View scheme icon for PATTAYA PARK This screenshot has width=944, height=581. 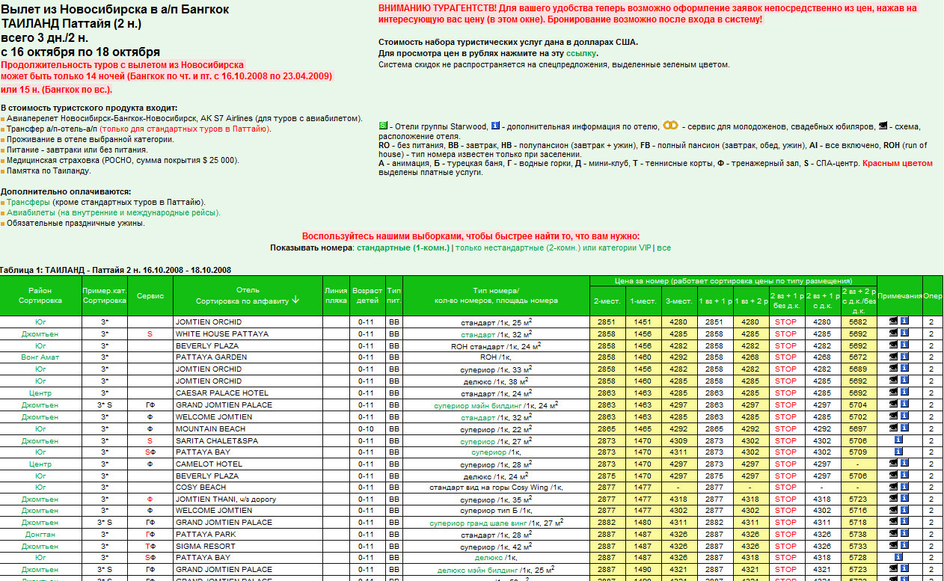(893, 534)
